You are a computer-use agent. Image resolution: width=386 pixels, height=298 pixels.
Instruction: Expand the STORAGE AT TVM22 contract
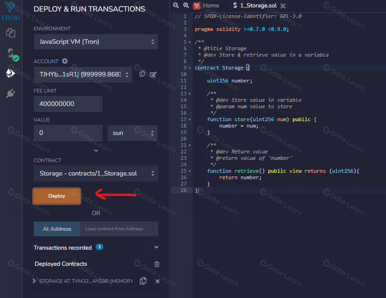pyautogui.click(x=34, y=281)
